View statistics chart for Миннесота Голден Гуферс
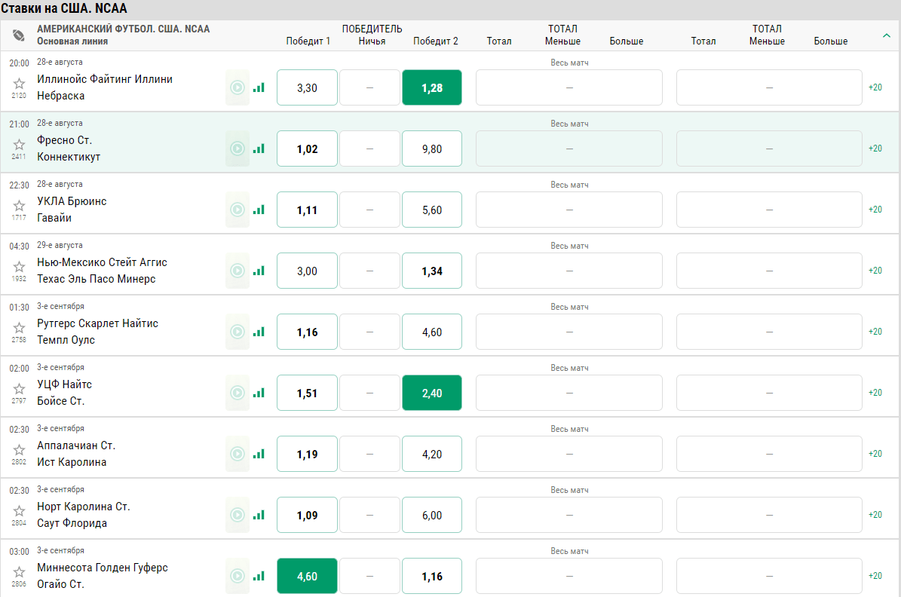 coord(259,576)
